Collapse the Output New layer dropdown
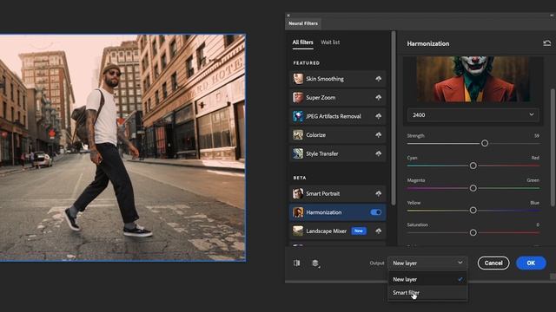 [x=427, y=263]
